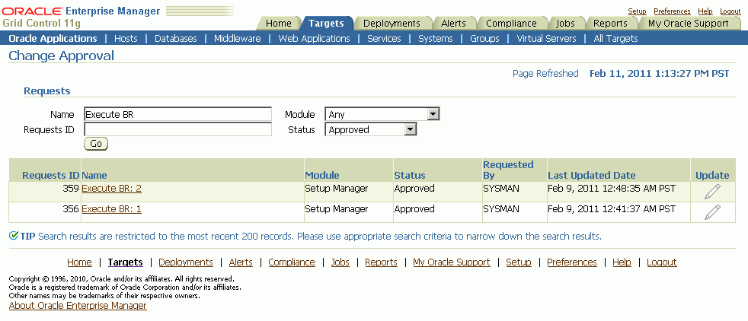Open All Targets in the sub-navigation bar
Image resolution: width=748 pixels, height=321 pixels.
coord(616,39)
